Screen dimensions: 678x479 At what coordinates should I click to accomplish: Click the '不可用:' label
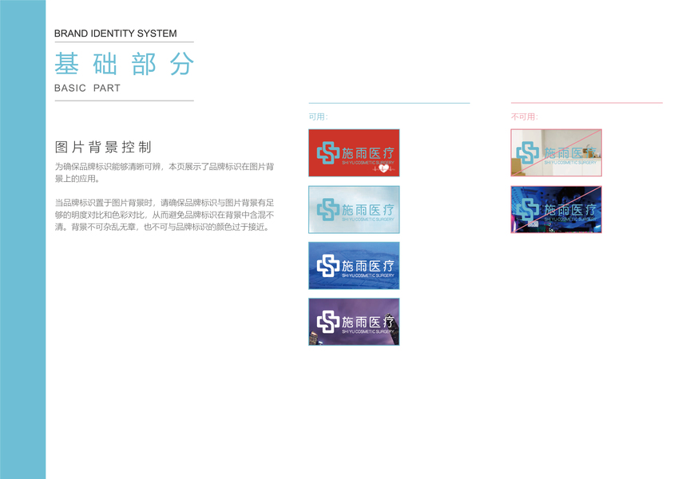pos(525,117)
